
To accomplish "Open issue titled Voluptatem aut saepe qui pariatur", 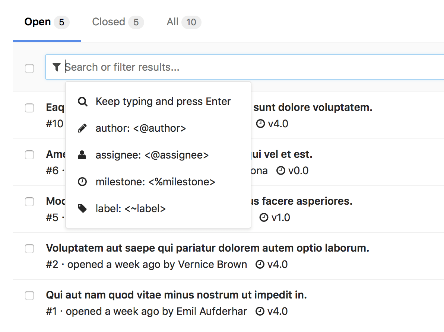I will [x=207, y=248].
